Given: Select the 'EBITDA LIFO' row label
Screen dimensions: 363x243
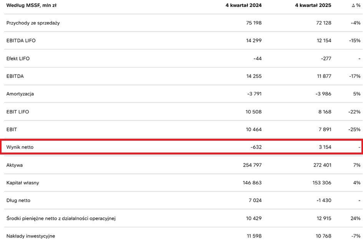Looking at the screenshot, I should [21, 40].
